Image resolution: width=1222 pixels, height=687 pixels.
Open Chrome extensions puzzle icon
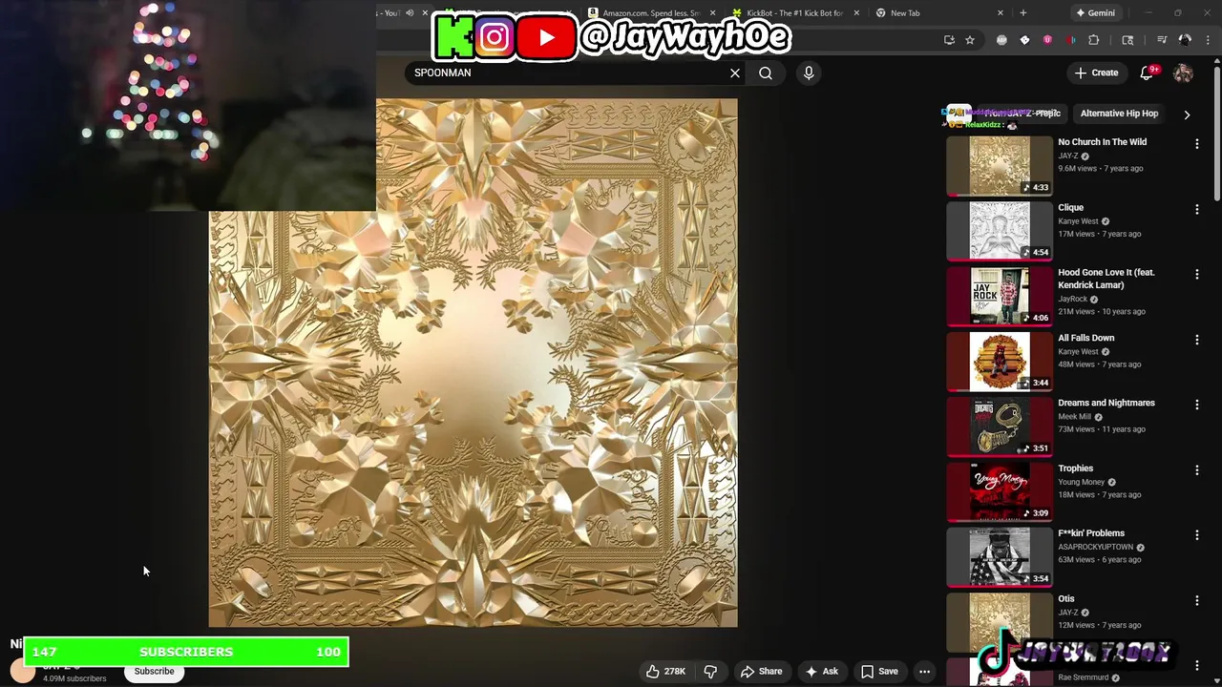[x=1094, y=40]
